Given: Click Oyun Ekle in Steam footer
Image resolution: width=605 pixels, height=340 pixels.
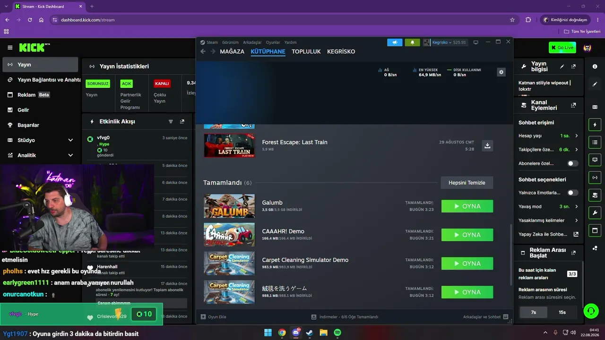Looking at the screenshot, I should coord(214,317).
